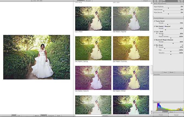Click Shadow Hardness slider handle

pos(171,38)
